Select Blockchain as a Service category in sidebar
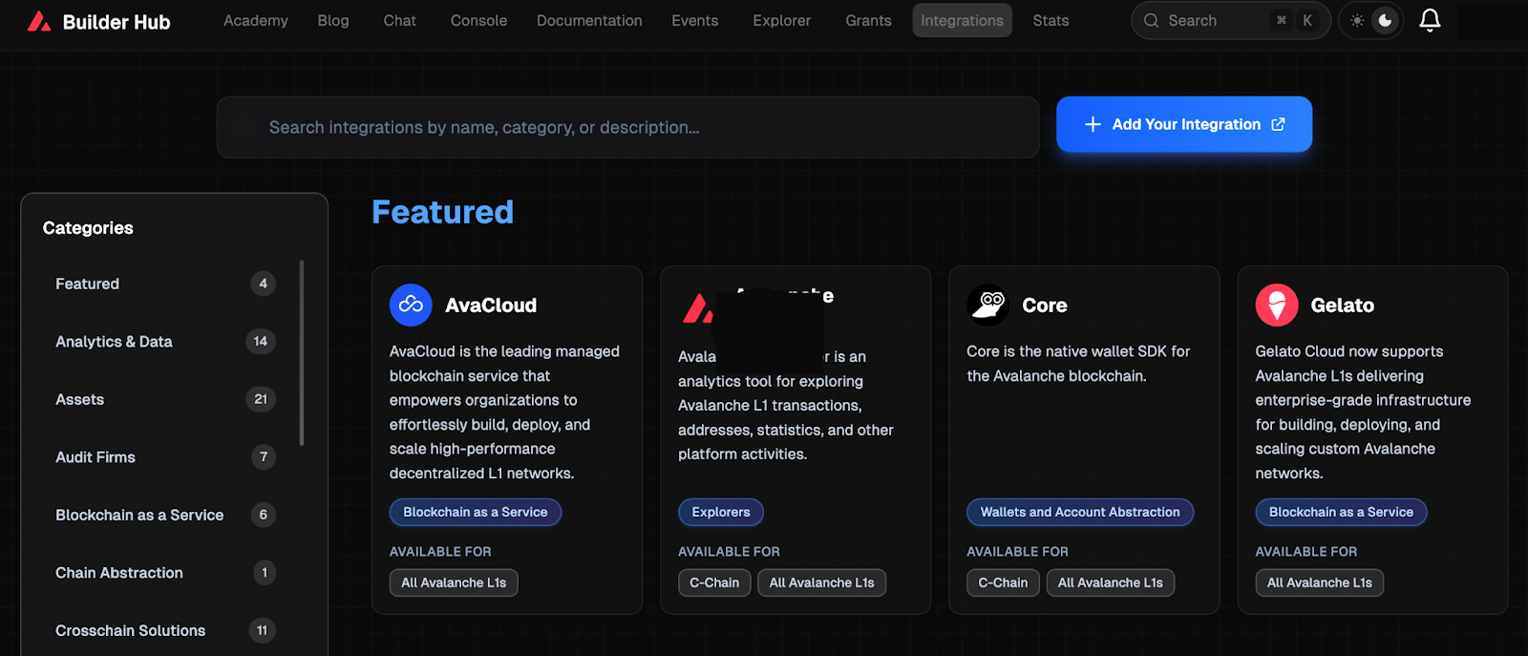This screenshot has width=1528, height=656. pyautogui.click(x=165, y=515)
